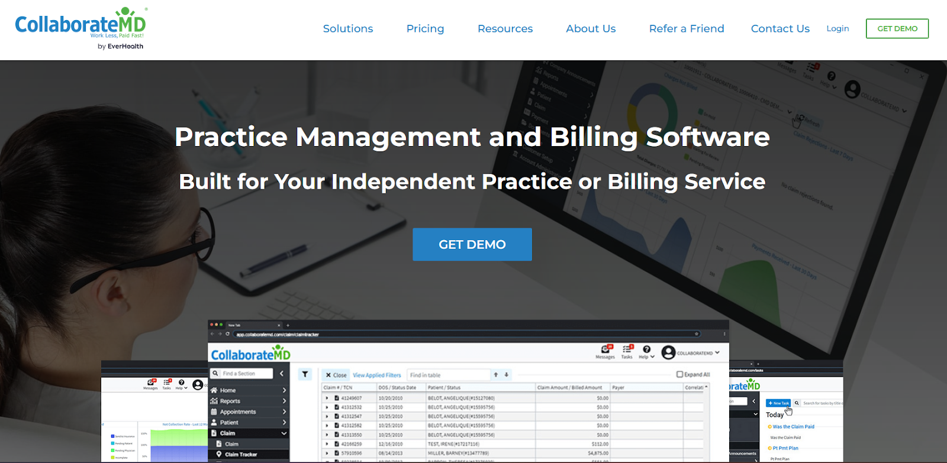
Task: Collapse the Claim section chevron
Action: point(284,433)
